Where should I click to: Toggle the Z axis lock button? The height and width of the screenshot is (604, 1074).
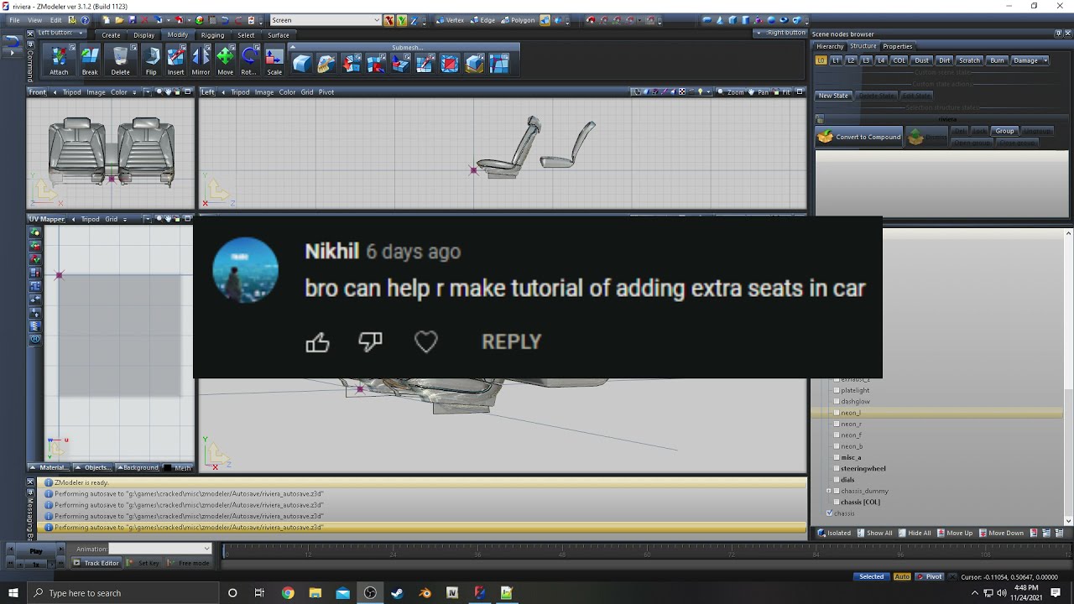[x=414, y=20]
